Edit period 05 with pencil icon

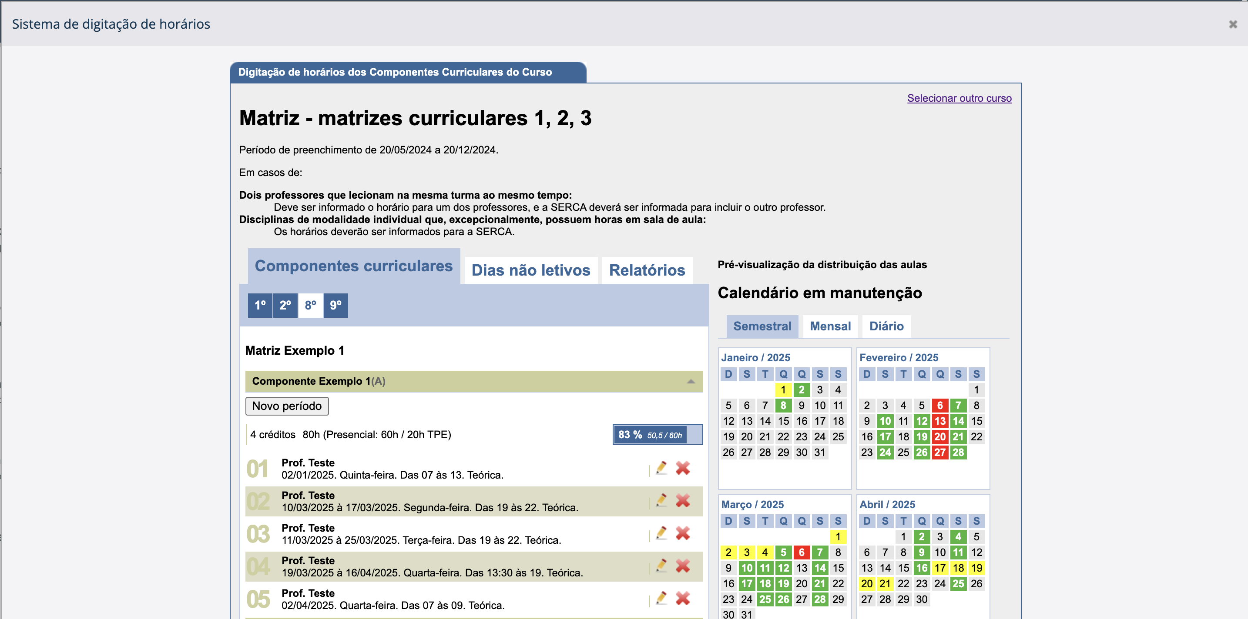[x=661, y=598]
